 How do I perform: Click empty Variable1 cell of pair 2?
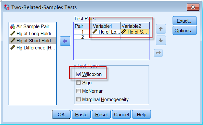[x=106, y=37]
